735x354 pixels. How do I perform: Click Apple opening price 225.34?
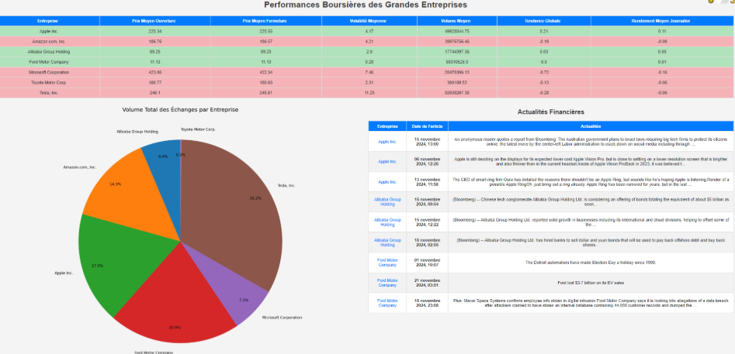[x=155, y=31]
